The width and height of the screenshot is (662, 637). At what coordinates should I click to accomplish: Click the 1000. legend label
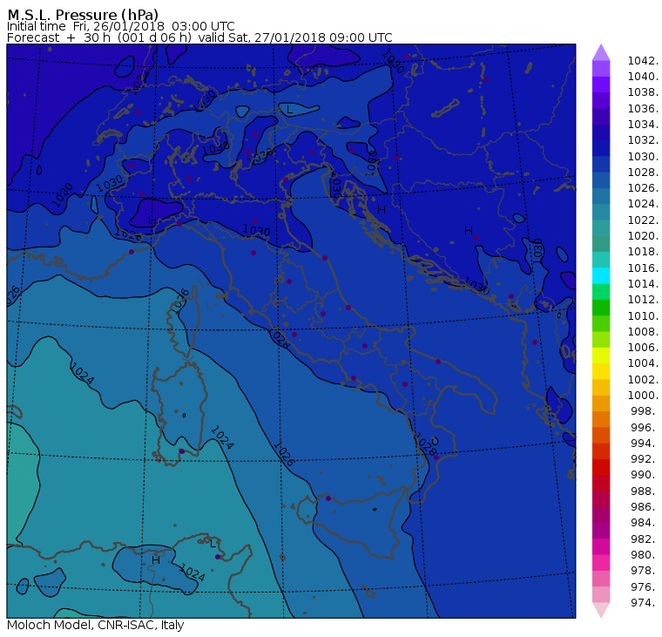pos(643,396)
